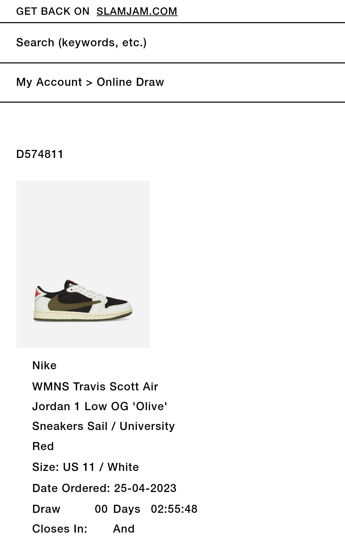Click the Sneakers Sail / University text
This screenshot has width=345, height=543.
coord(103,426)
